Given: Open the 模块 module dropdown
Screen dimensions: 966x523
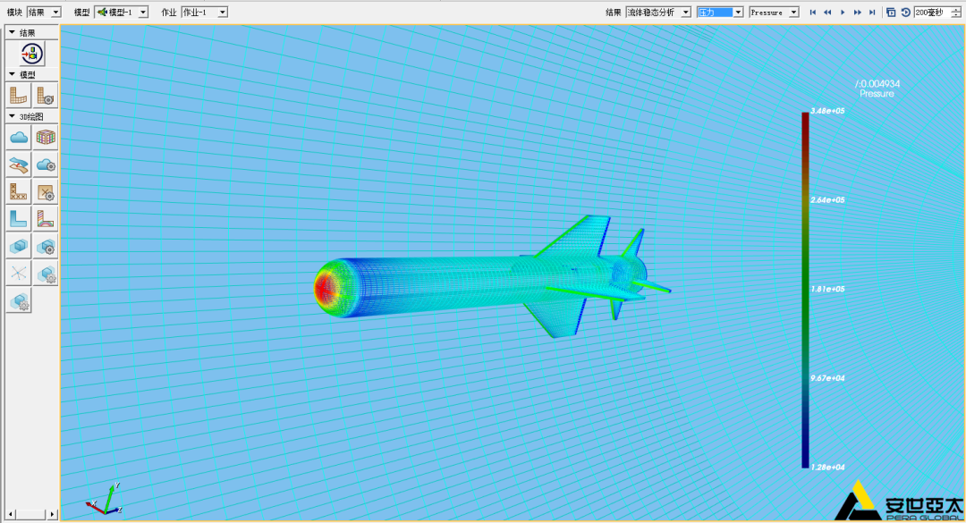Looking at the screenshot, I should tap(44, 13).
